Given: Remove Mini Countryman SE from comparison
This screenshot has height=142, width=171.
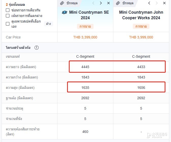Looking at the screenshot, I should 108,3.
